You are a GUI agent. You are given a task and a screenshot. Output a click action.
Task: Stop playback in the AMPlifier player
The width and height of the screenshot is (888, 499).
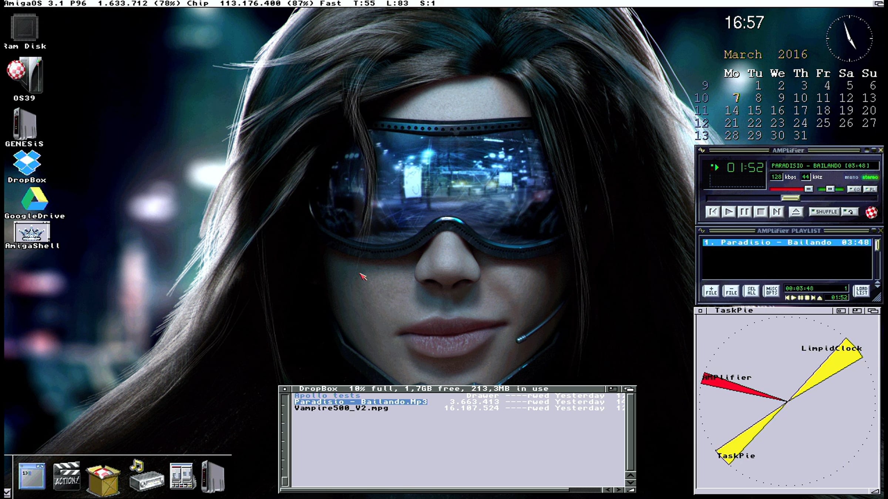[761, 212]
